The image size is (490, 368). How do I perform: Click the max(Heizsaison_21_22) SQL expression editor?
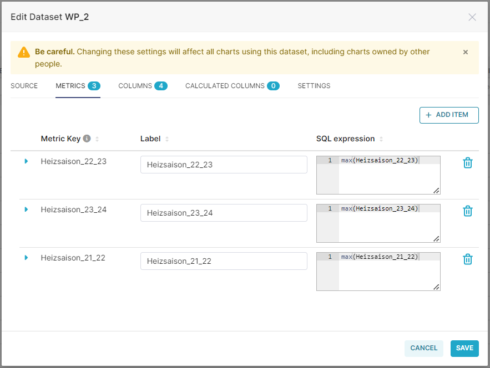(x=378, y=272)
